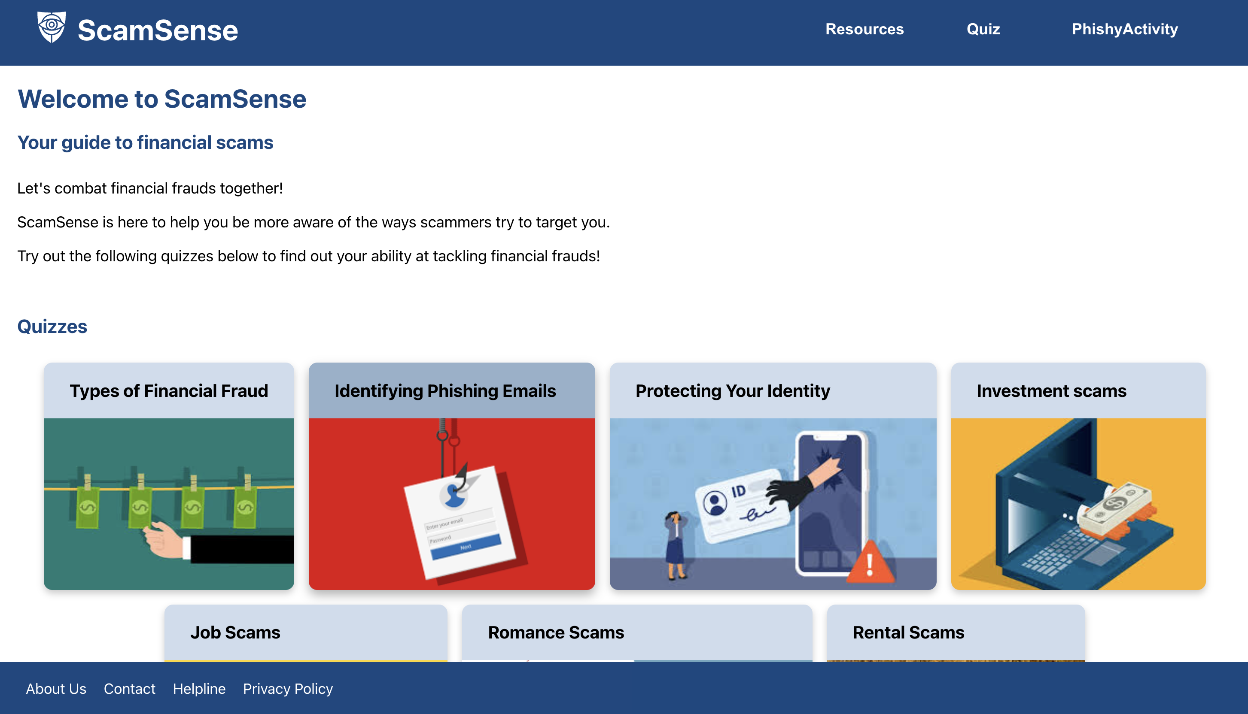This screenshot has height=714, width=1248.
Task: Open the Resources menu item
Action: pos(864,29)
